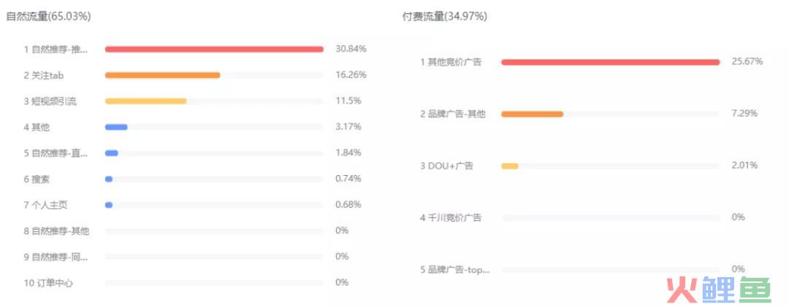Select the red 自然推荐-推 bar

(214, 50)
